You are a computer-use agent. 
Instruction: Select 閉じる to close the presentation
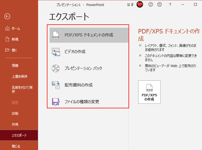(16, 146)
